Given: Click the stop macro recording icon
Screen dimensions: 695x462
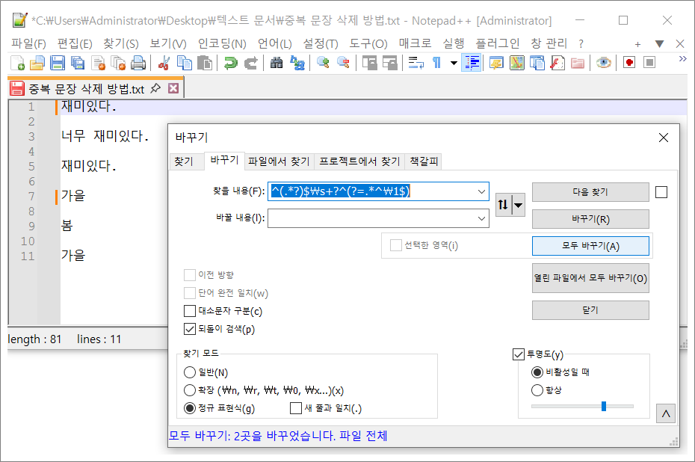Looking at the screenshot, I should pos(649,63).
